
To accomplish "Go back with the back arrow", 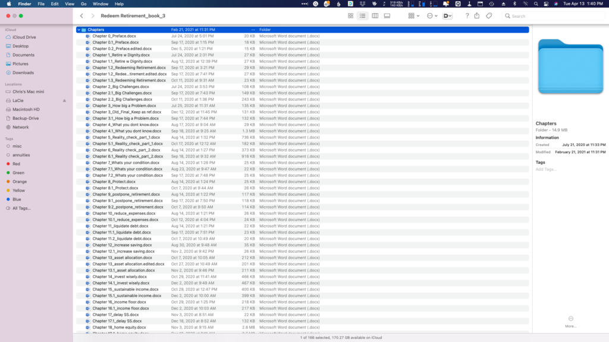I will click(81, 16).
